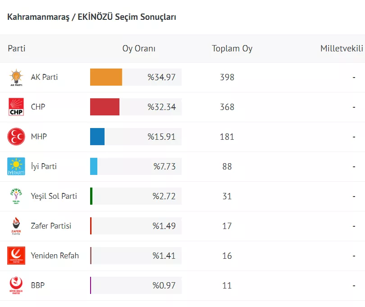The width and height of the screenshot is (365, 307).
Task: Click the 398 total votes value
Action: coord(227,77)
